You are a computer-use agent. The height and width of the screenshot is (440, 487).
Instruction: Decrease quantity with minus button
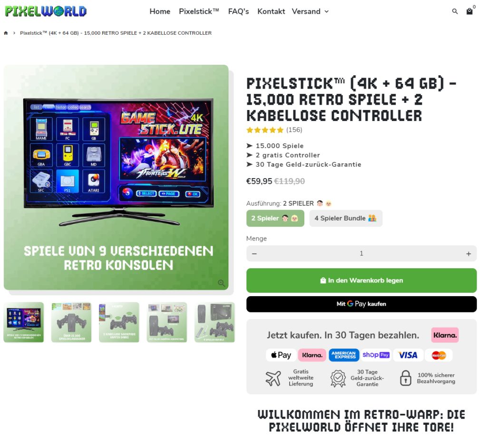254,254
